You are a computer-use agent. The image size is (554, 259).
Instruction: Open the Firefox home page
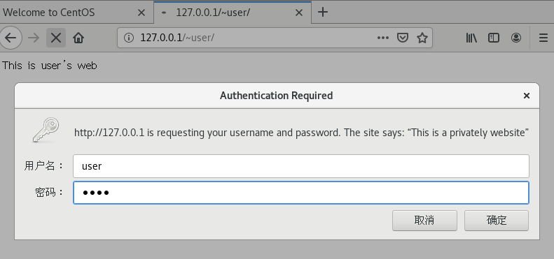(x=78, y=38)
